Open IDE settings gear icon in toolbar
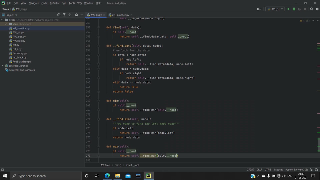Viewport: 320px width, 180px height. pyautogui.click(x=317, y=9)
